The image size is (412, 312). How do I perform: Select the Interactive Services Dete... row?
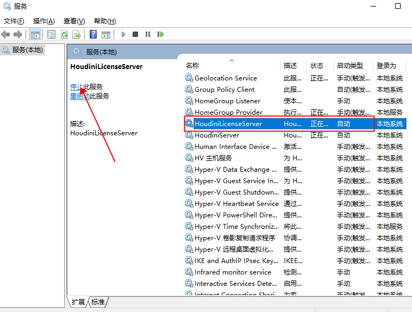[295, 284]
